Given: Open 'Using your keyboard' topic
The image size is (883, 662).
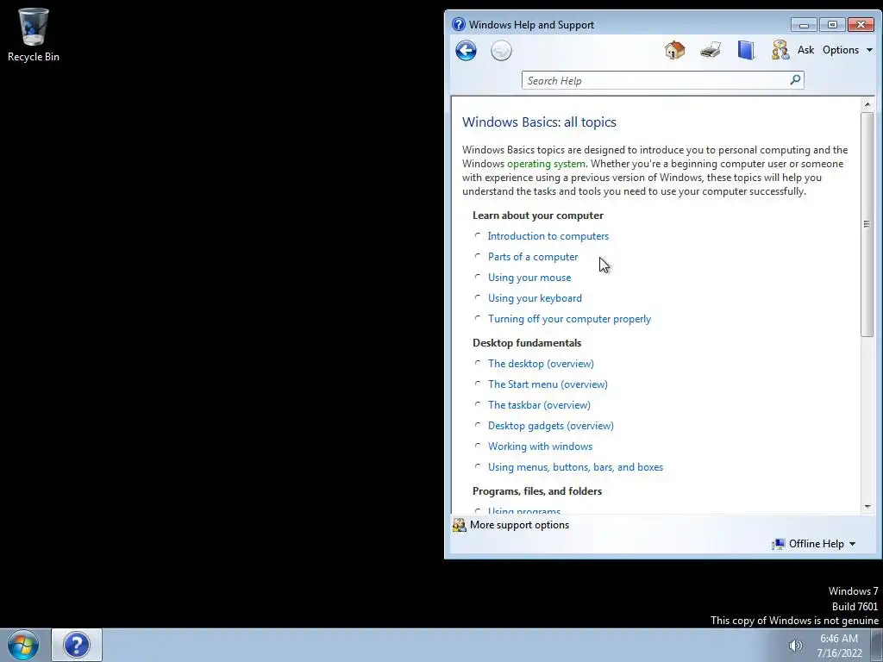Looking at the screenshot, I should point(535,298).
